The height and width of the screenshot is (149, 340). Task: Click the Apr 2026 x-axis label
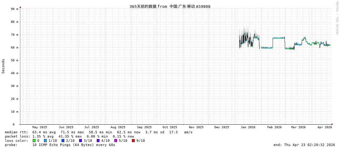pos(325,127)
